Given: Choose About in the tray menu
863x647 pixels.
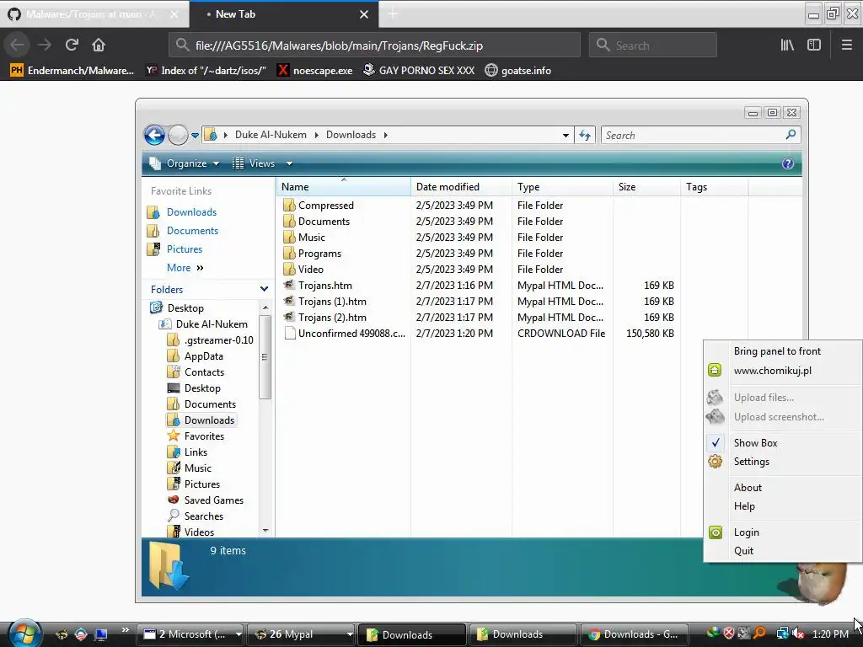Looking at the screenshot, I should point(748,488).
